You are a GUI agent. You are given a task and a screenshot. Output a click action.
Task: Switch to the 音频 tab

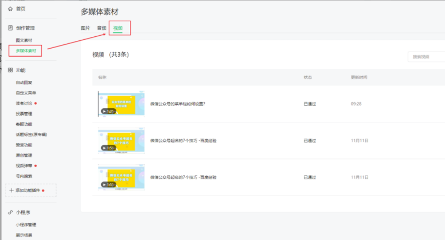[x=102, y=28]
